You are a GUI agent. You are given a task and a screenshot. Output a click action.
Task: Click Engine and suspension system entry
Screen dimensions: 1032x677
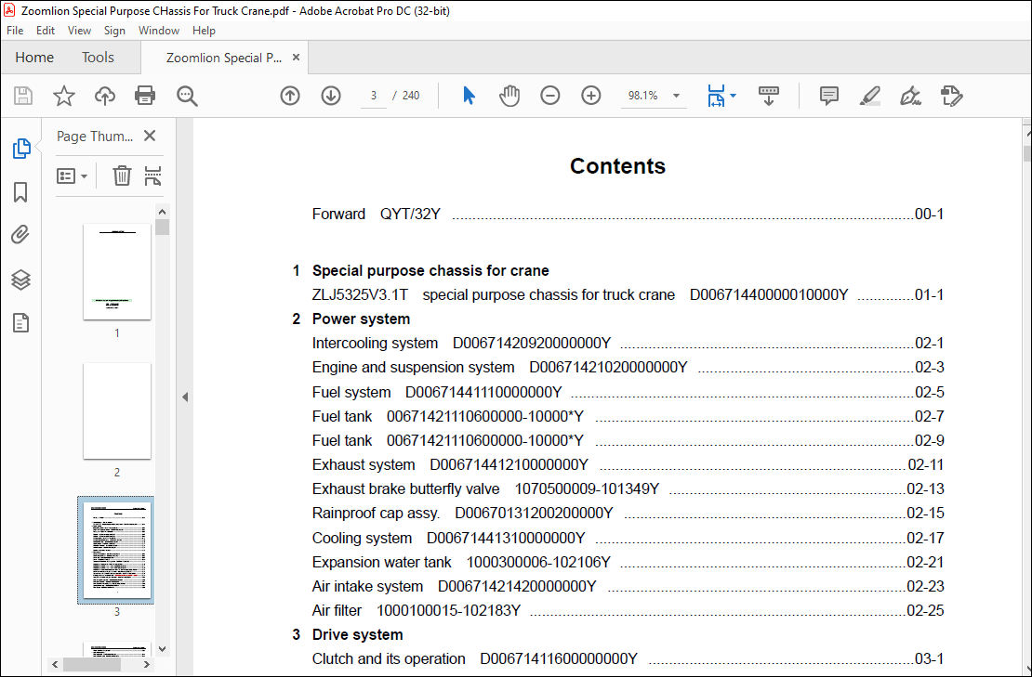pyautogui.click(x=628, y=368)
